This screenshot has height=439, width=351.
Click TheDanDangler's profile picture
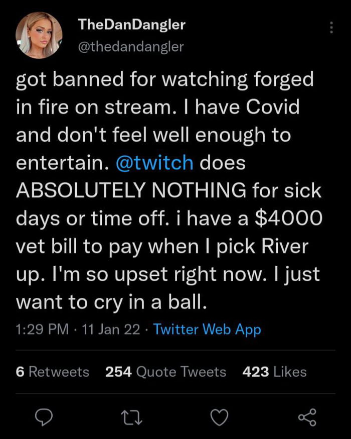[x=39, y=34]
